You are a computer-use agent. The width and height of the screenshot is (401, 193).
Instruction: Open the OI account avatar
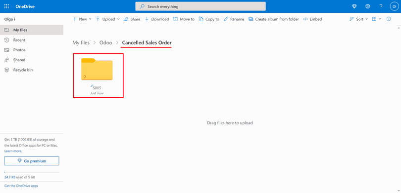coord(394,6)
